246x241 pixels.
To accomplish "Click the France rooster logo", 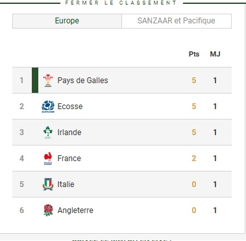I will tap(48, 159).
